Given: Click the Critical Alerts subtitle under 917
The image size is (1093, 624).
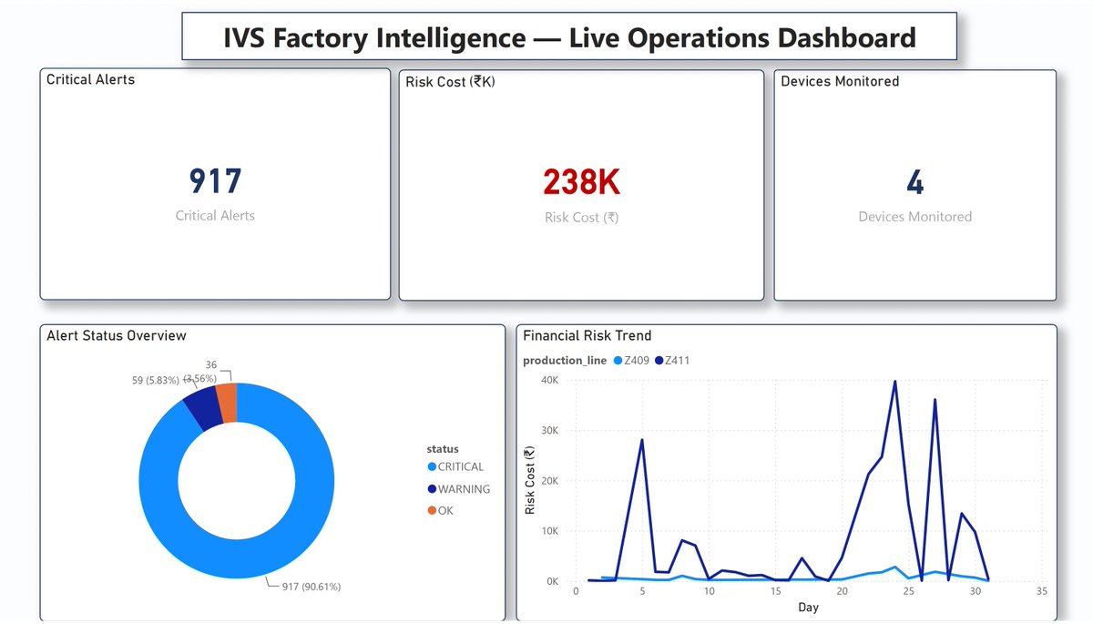Looking at the screenshot, I should [215, 216].
